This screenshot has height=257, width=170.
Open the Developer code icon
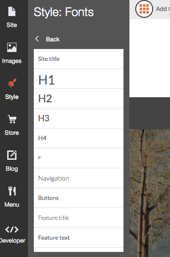[x=12, y=230]
